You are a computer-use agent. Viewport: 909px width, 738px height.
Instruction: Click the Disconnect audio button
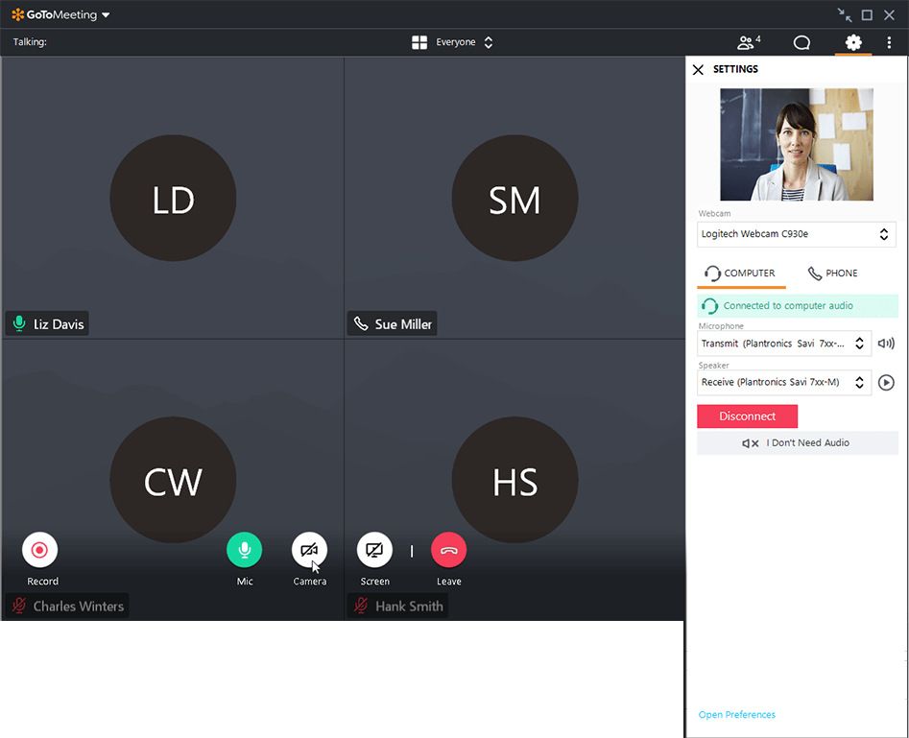point(747,417)
